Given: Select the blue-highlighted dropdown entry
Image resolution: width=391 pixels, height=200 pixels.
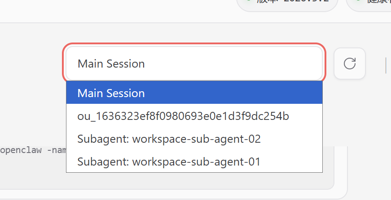Looking at the screenshot, I should (x=194, y=93).
